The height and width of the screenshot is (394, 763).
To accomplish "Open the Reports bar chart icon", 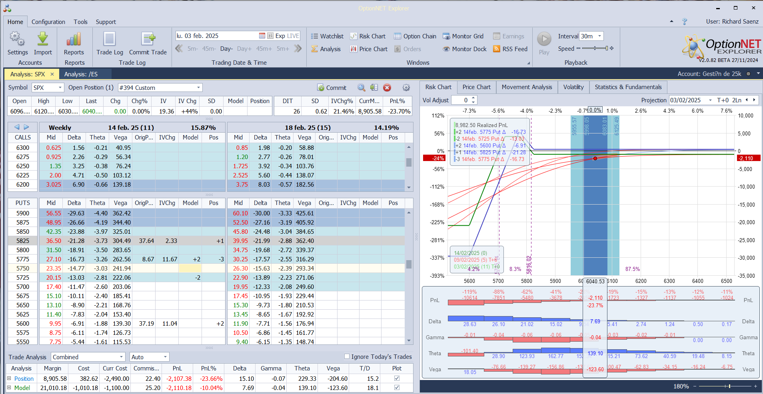I will click(74, 39).
